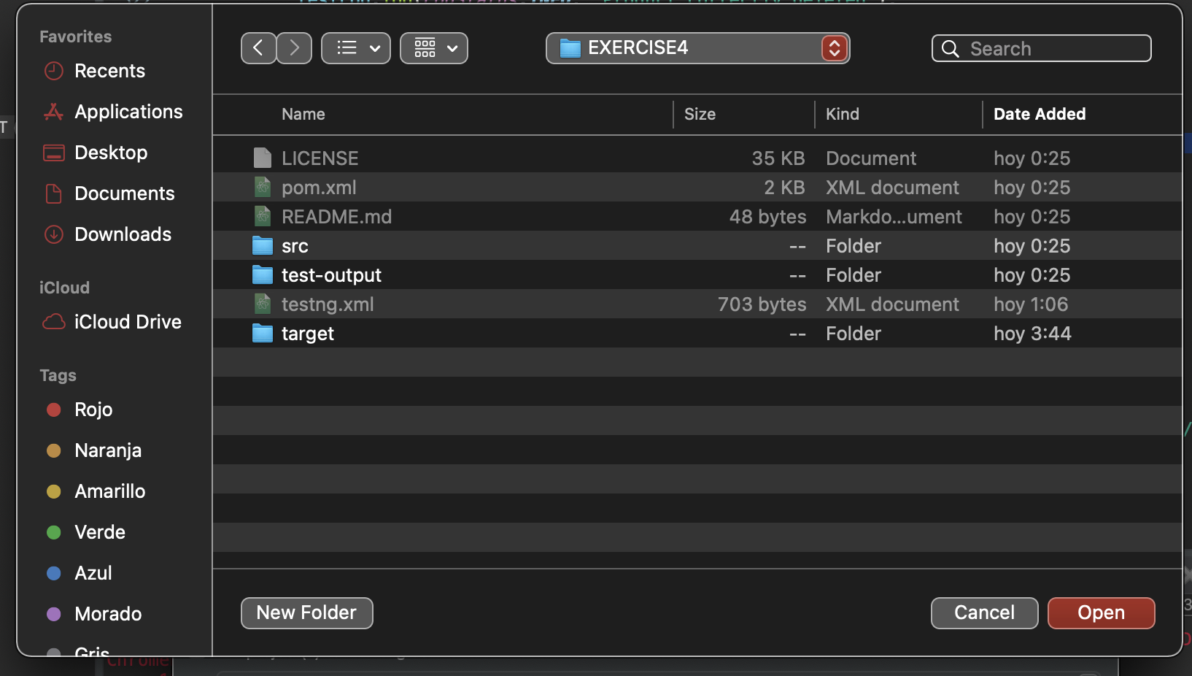The width and height of the screenshot is (1192, 676).
Task: Click the back navigation arrow
Action: point(258,47)
